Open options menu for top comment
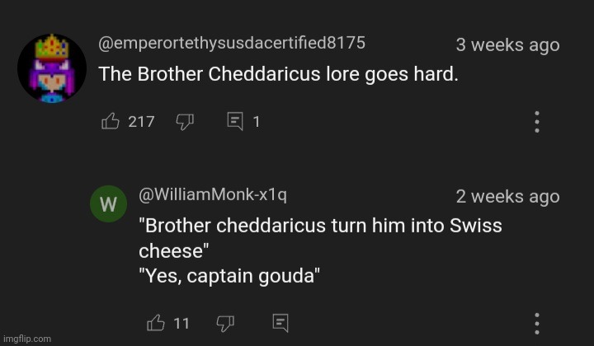 537,122
